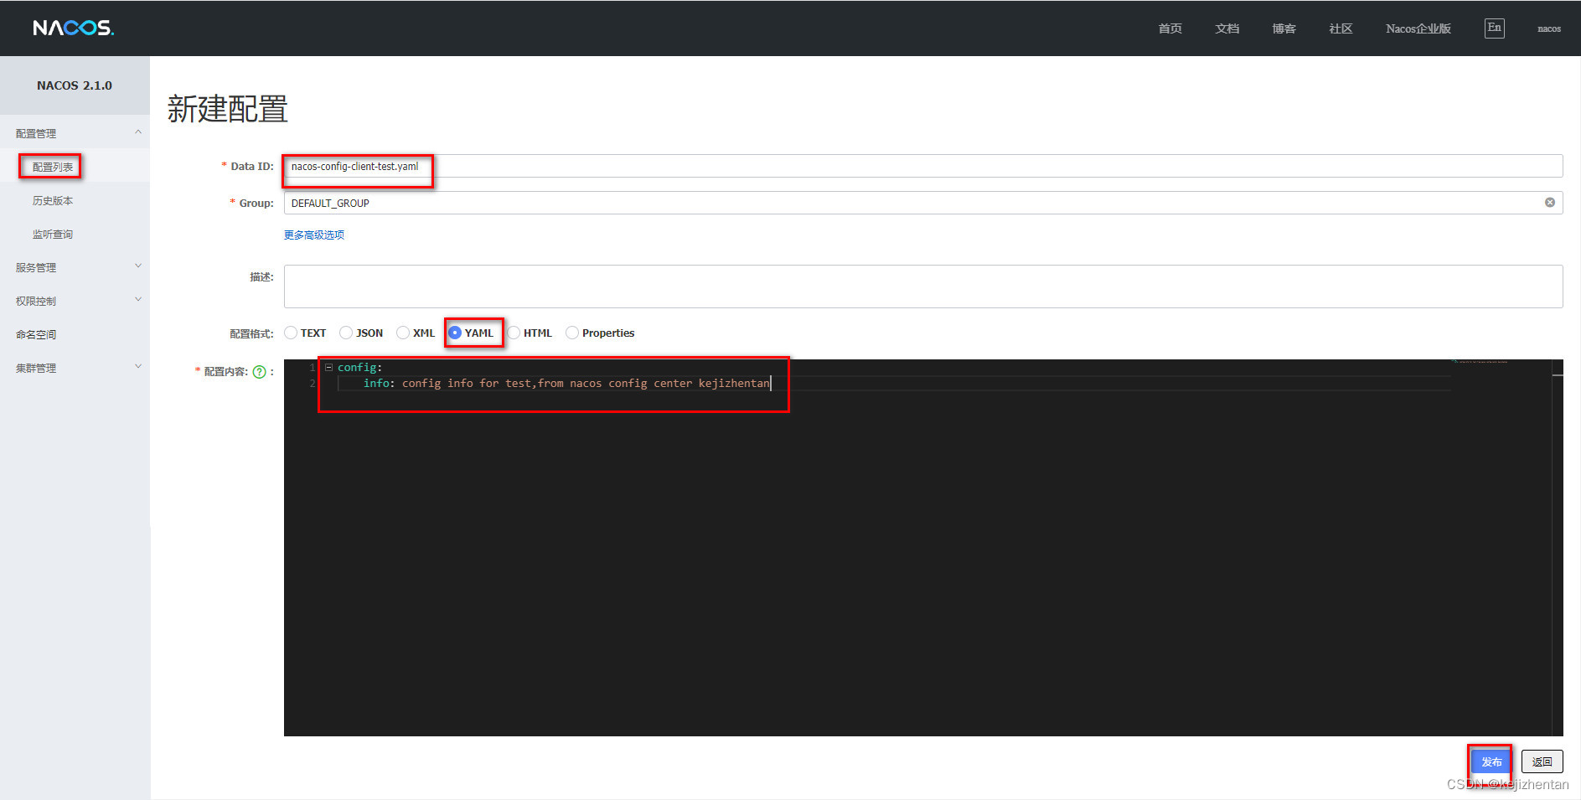Select the XML format radio button
The height and width of the screenshot is (800, 1581).
tap(403, 333)
